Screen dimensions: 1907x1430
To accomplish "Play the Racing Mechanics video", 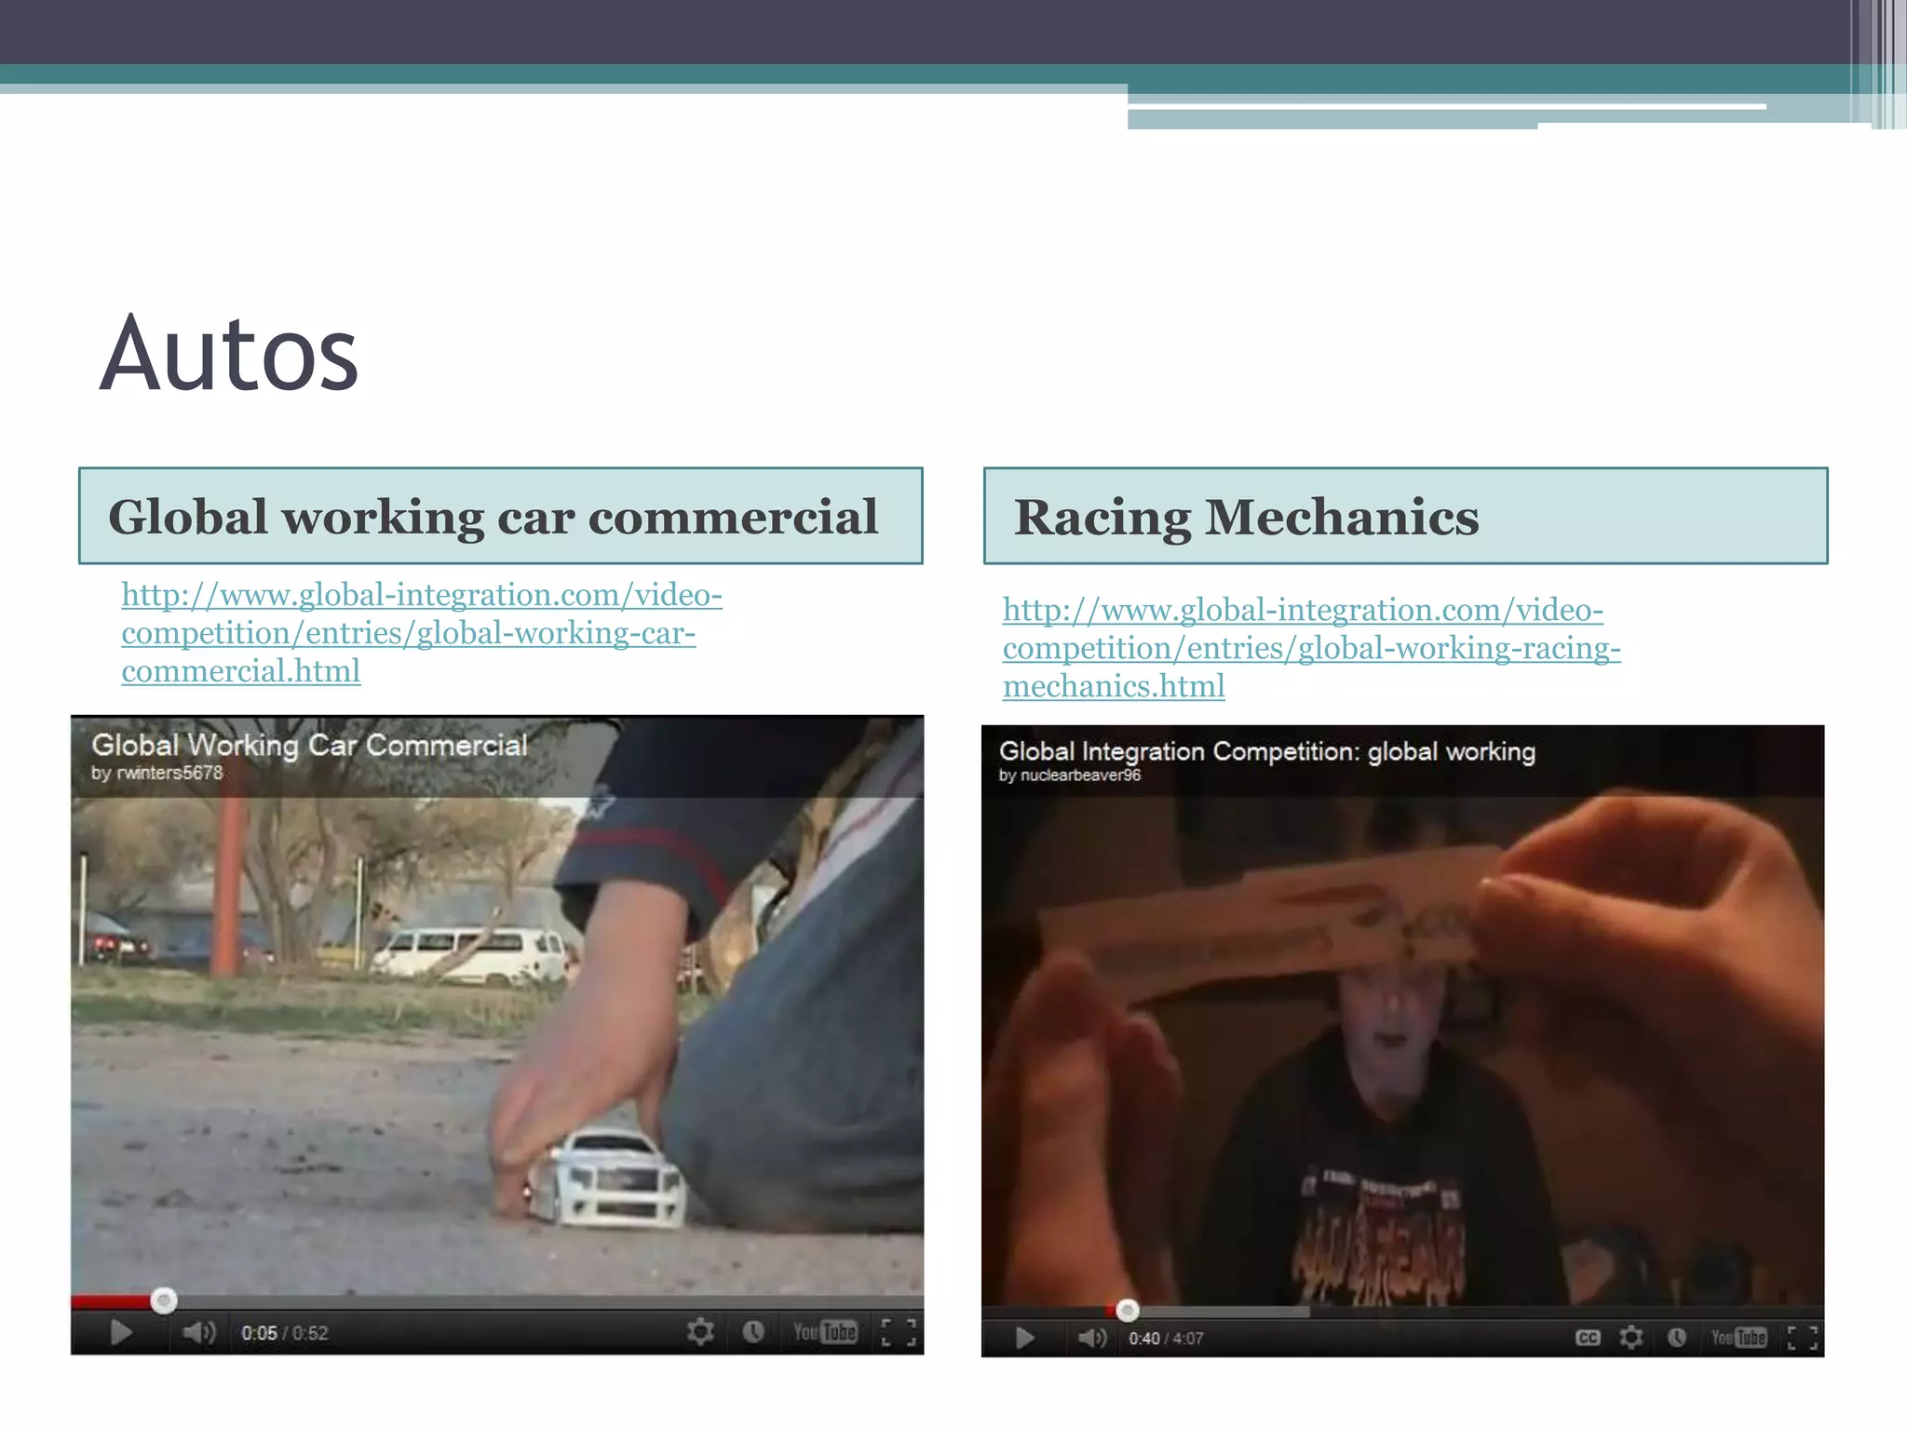I will [1024, 1338].
